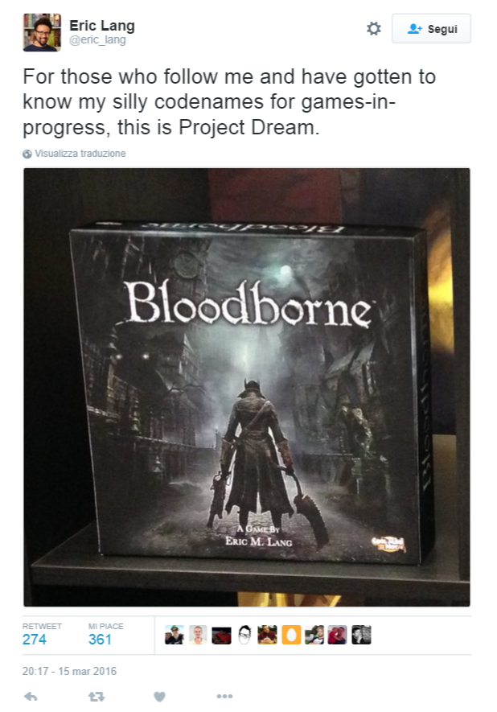
Task: Click the first liker avatar with cap
Action: click(x=175, y=635)
